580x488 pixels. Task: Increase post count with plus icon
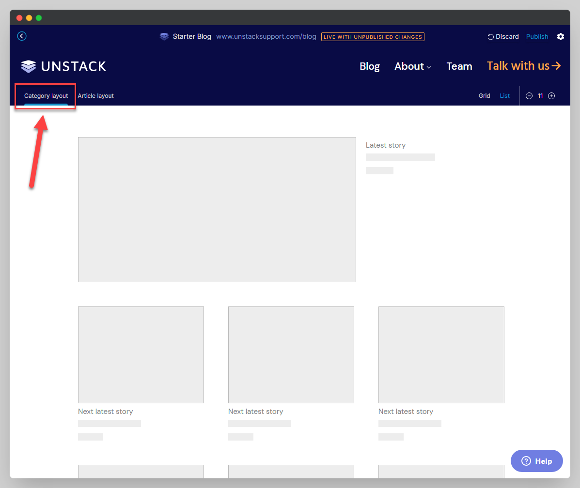551,96
